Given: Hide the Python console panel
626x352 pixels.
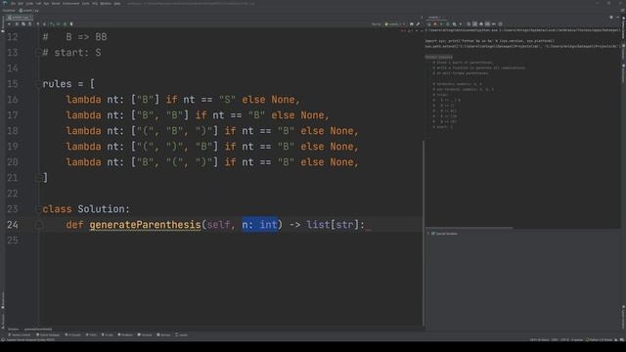Looking at the screenshot, I should pos(617,18).
